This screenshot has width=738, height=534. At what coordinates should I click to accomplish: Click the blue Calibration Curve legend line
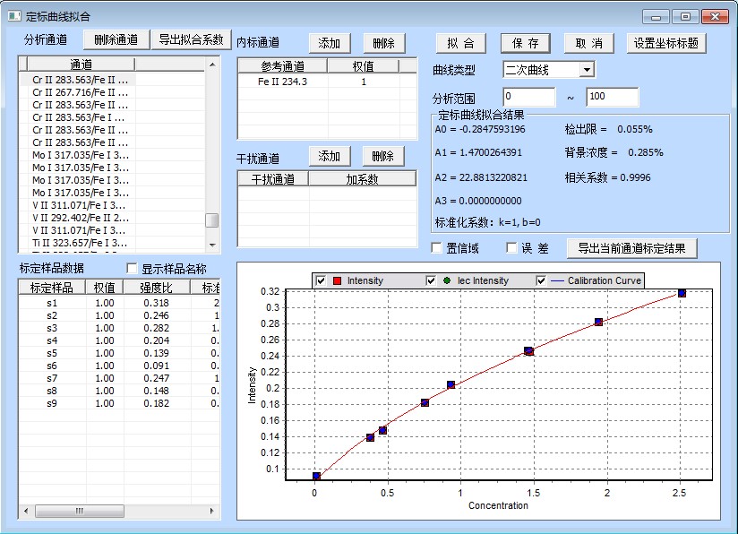coord(557,280)
